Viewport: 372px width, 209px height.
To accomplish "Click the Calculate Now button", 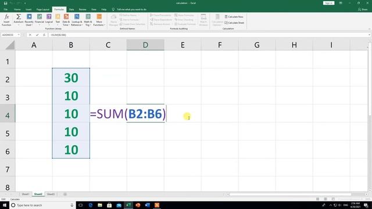I will 234,17.
